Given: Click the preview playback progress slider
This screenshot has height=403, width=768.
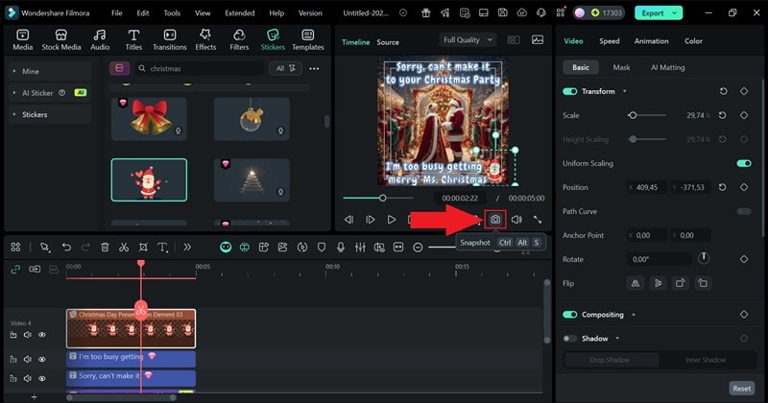Looking at the screenshot, I should pyautogui.click(x=377, y=198).
